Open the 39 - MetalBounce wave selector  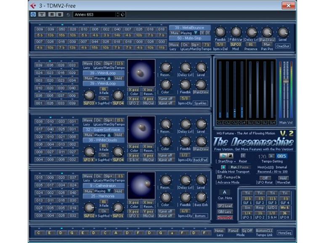(190, 28)
